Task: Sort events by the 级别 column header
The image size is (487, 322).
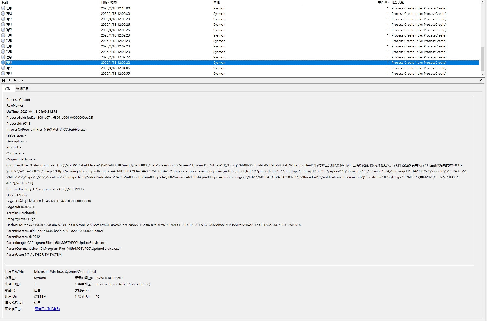Action: (x=5, y=2)
